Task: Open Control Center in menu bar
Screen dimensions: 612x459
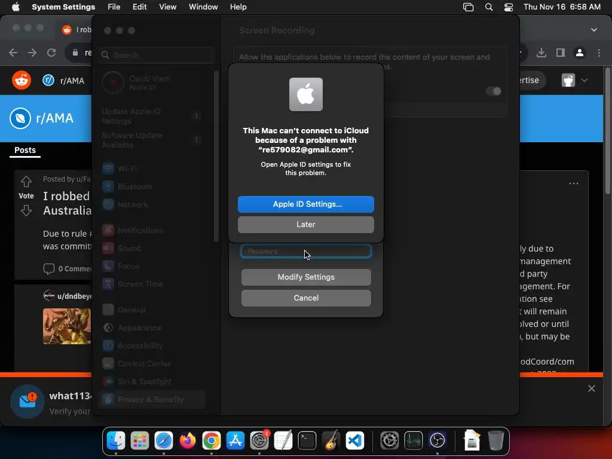Action: coord(509,7)
